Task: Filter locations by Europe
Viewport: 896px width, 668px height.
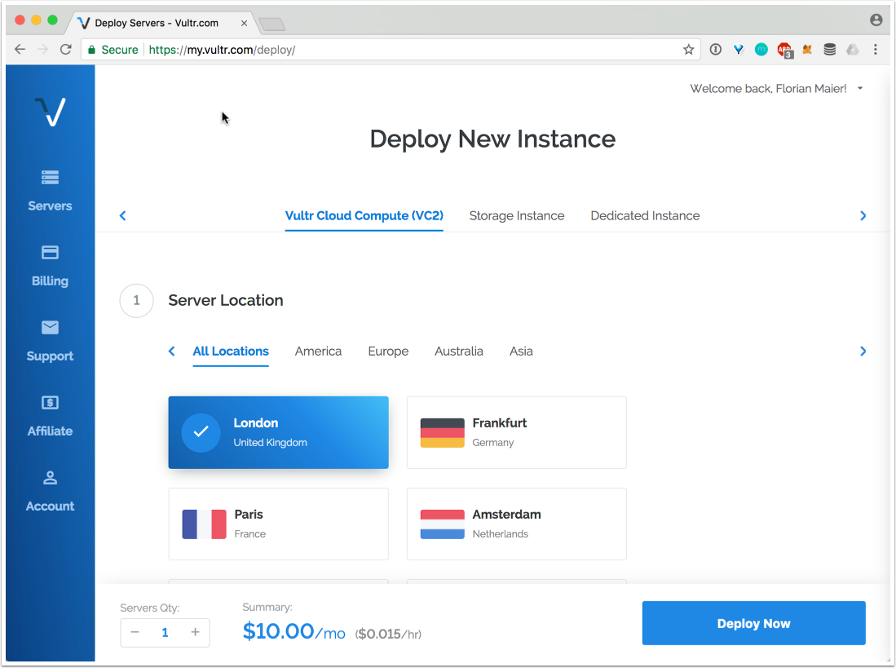Action: tap(388, 352)
